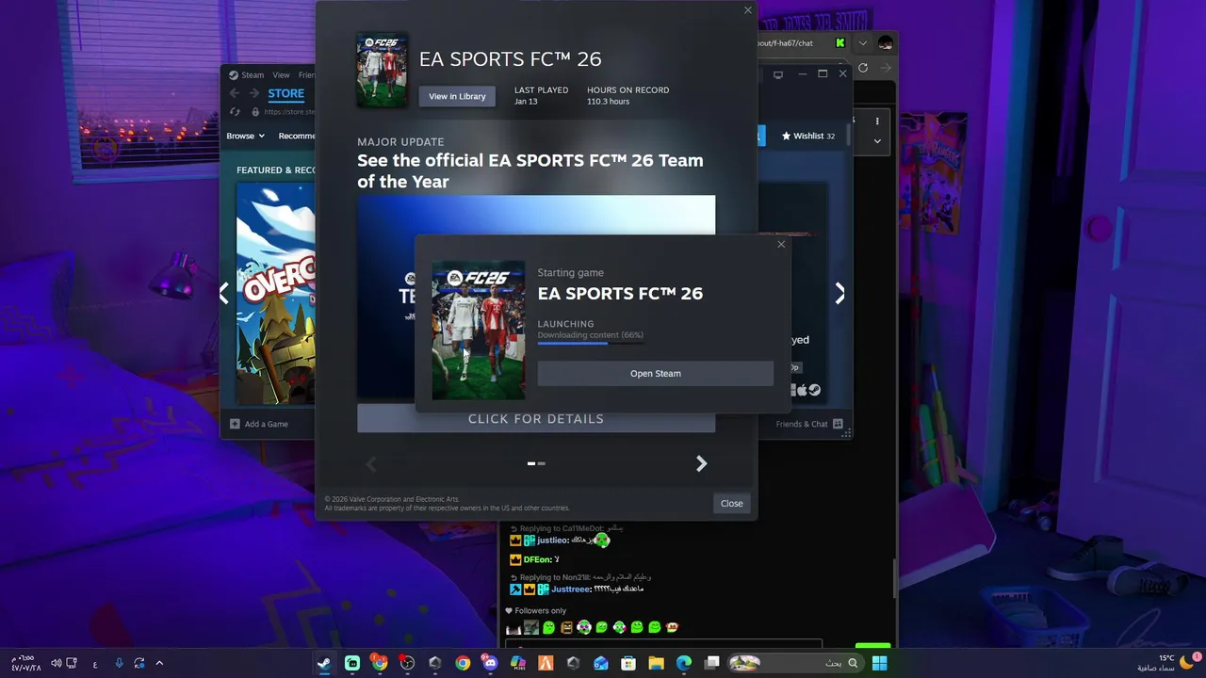Select the first green blob emote in emote row

[548, 627]
